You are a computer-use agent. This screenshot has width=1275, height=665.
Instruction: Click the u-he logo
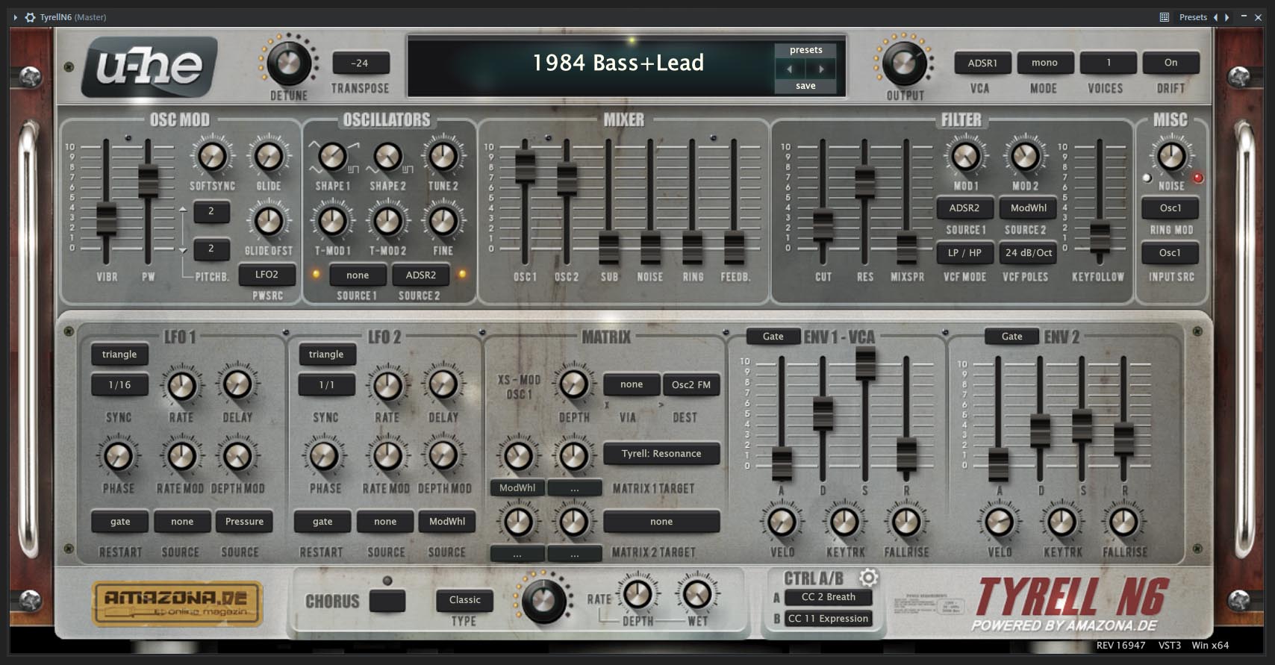(x=149, y=66)
